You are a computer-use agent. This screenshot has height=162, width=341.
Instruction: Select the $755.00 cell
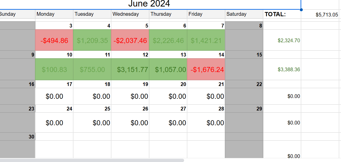pyautogui.click(x=92, y=69)
